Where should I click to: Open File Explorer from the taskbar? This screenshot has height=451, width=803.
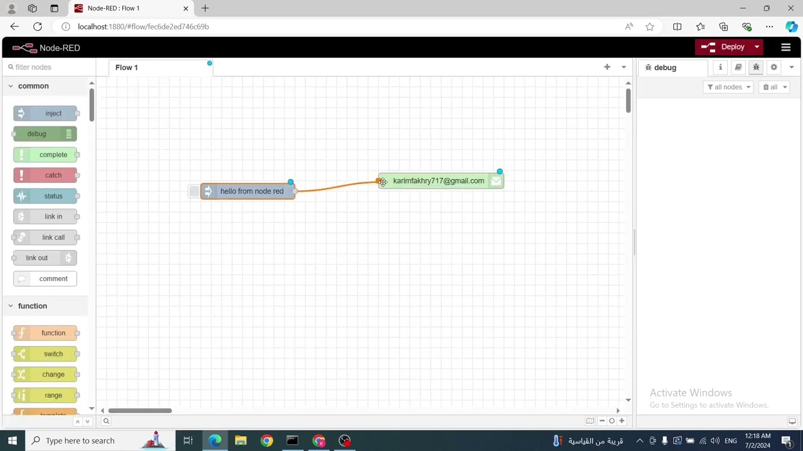[241, 440]
